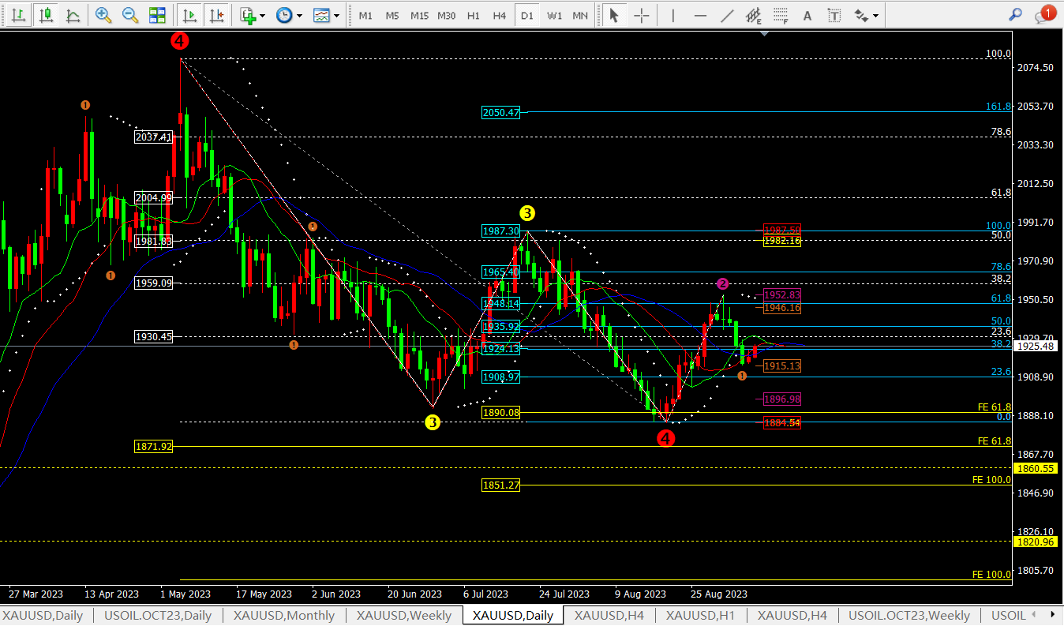Click the 2004.99 price label
Screen dimensions: 1064x626
click(x=154, y=198)
